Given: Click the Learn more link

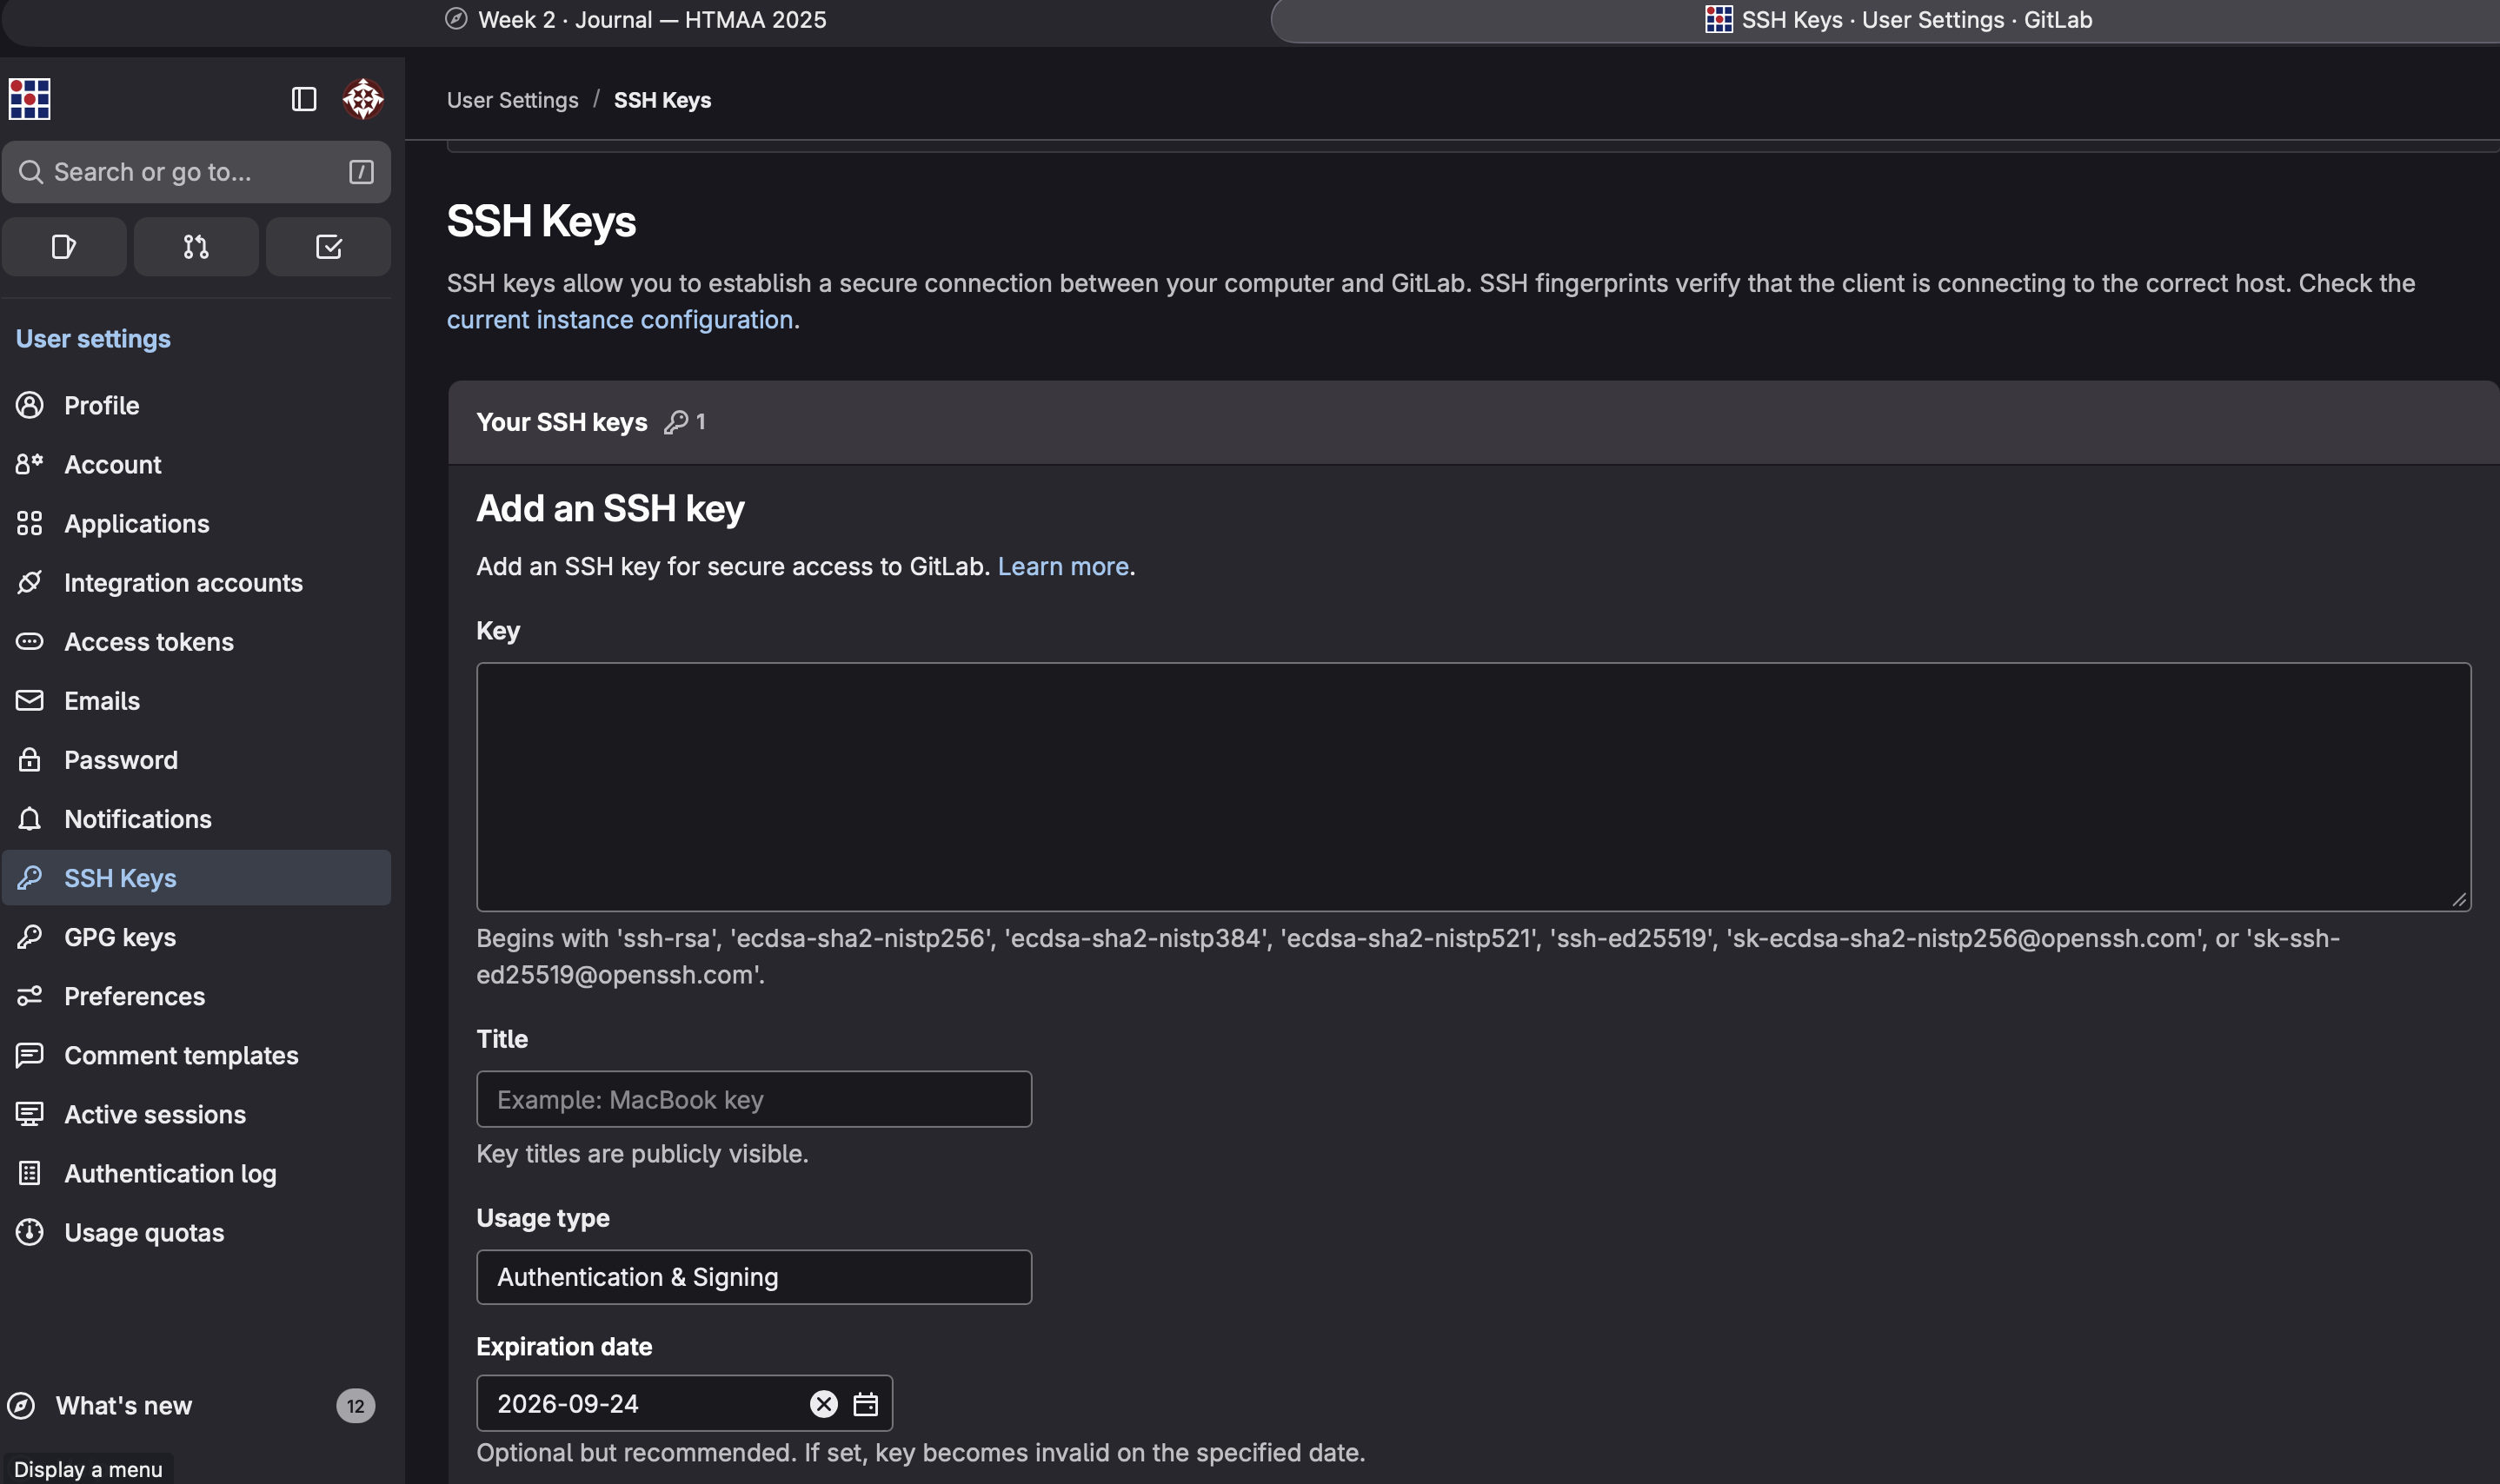Looking at the screenshot, I should (1063, 567).
